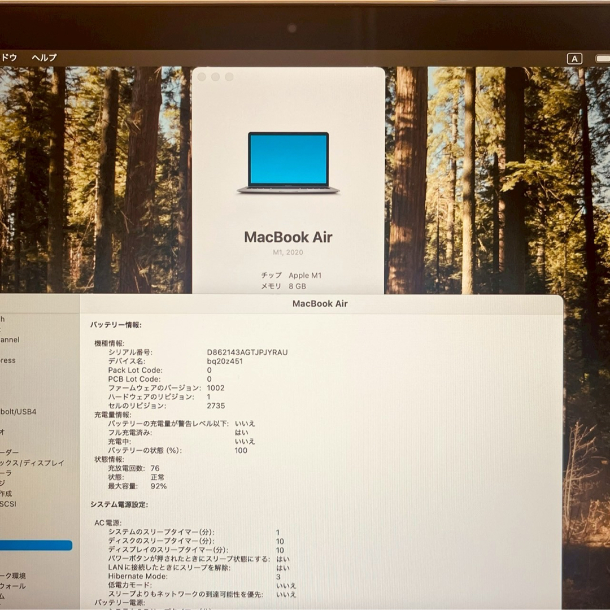Select the serial number "D862143AGTJPJYRAU"
Viewport: 610px width, 610px height.
click(247, 352)
